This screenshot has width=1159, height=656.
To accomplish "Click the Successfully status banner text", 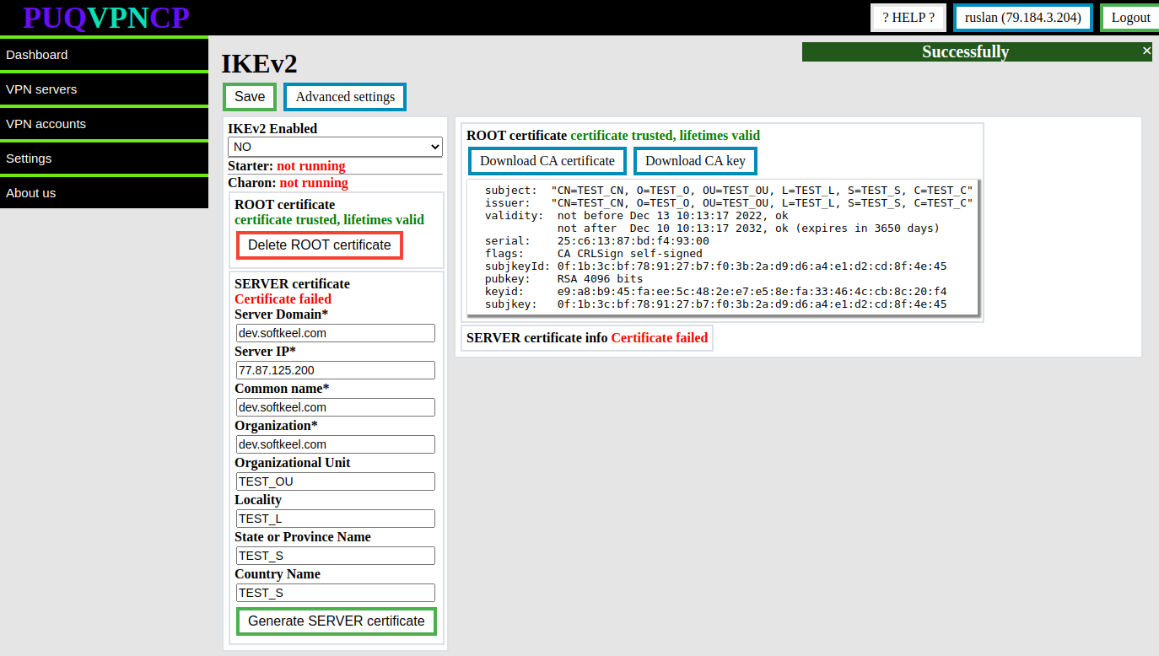I will [x=965, y=51].
